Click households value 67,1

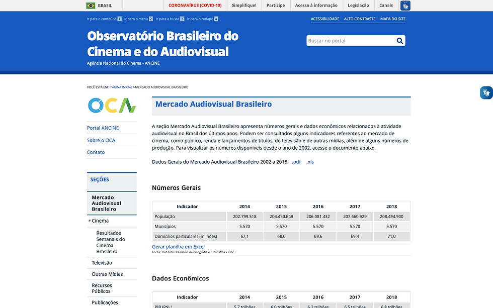click(244, 237)
